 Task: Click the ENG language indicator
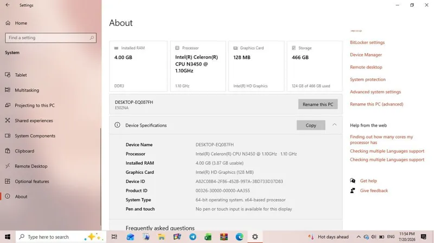391,237
